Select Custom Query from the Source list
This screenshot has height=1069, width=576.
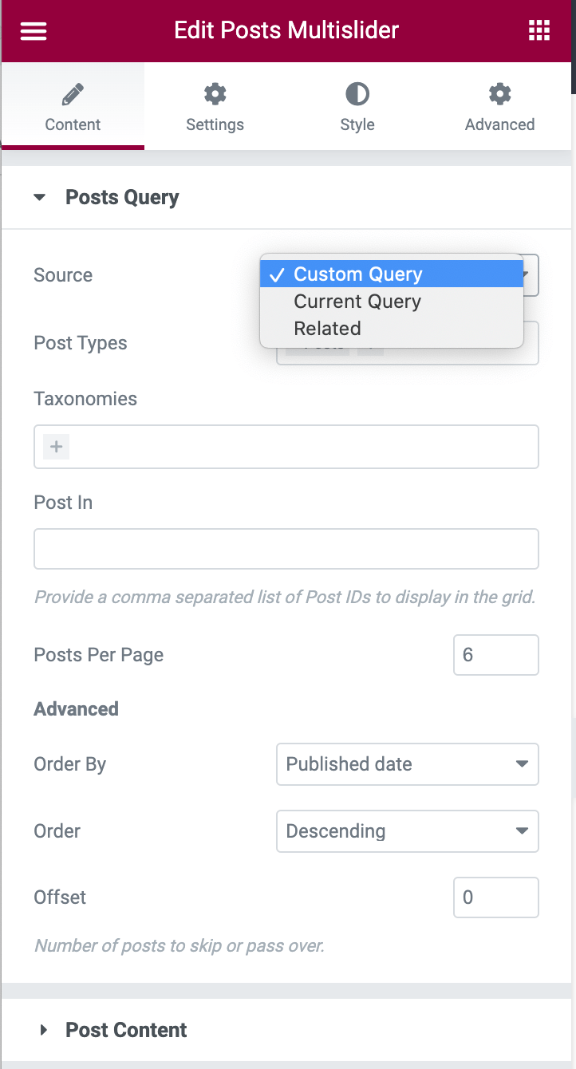(x=358, y=274)
